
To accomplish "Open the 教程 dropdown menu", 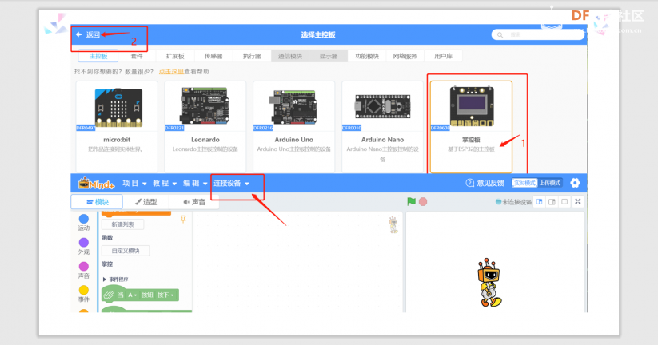I will [165, 183].
